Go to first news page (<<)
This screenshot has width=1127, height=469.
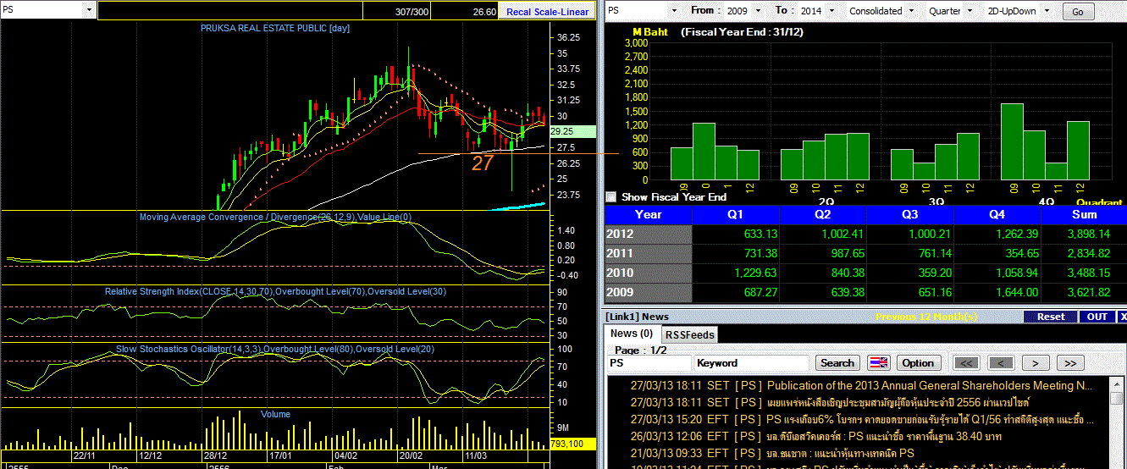click(967, 363)
